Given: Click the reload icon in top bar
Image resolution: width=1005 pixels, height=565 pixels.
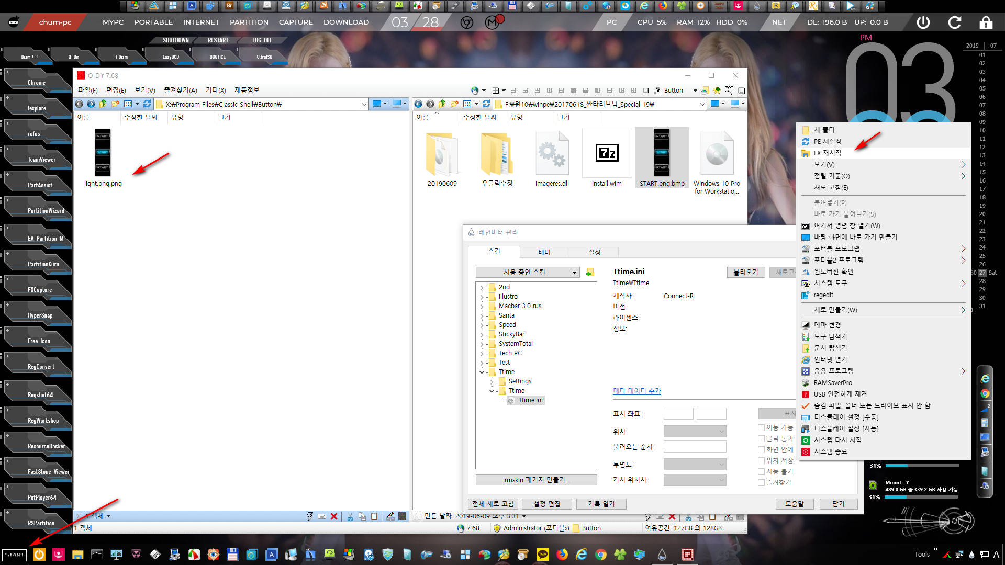Looking at the screenshot, I should (955, 22).
